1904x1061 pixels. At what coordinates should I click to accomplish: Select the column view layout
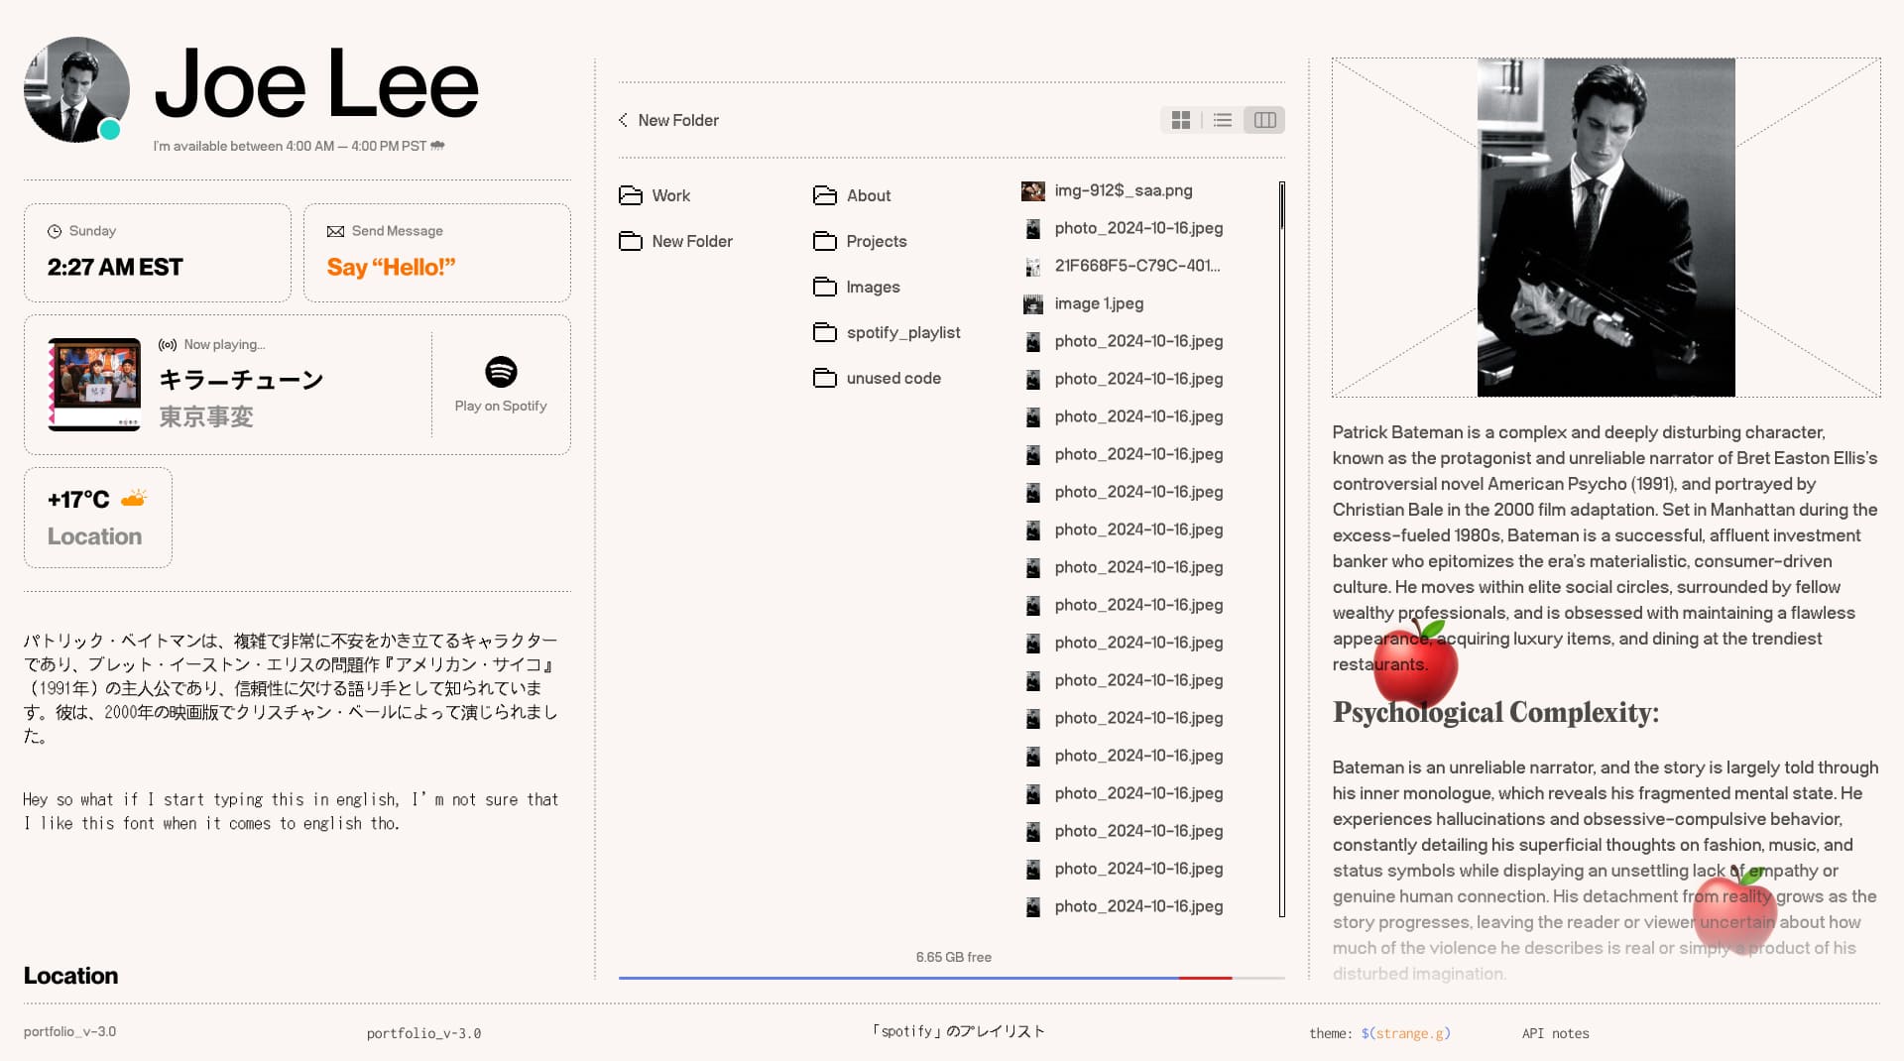(1264, 120)
